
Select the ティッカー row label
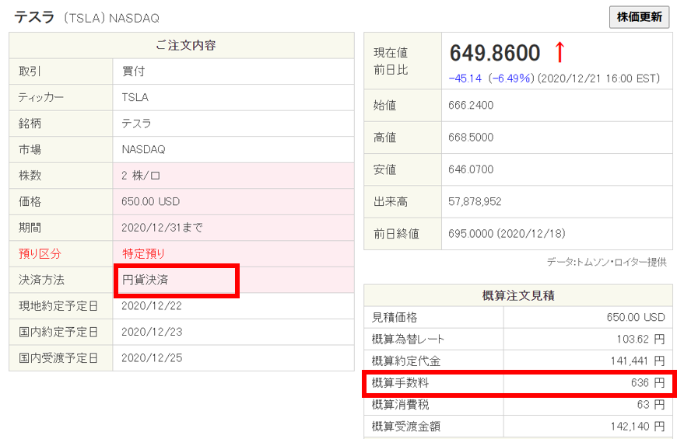[40, 97]
